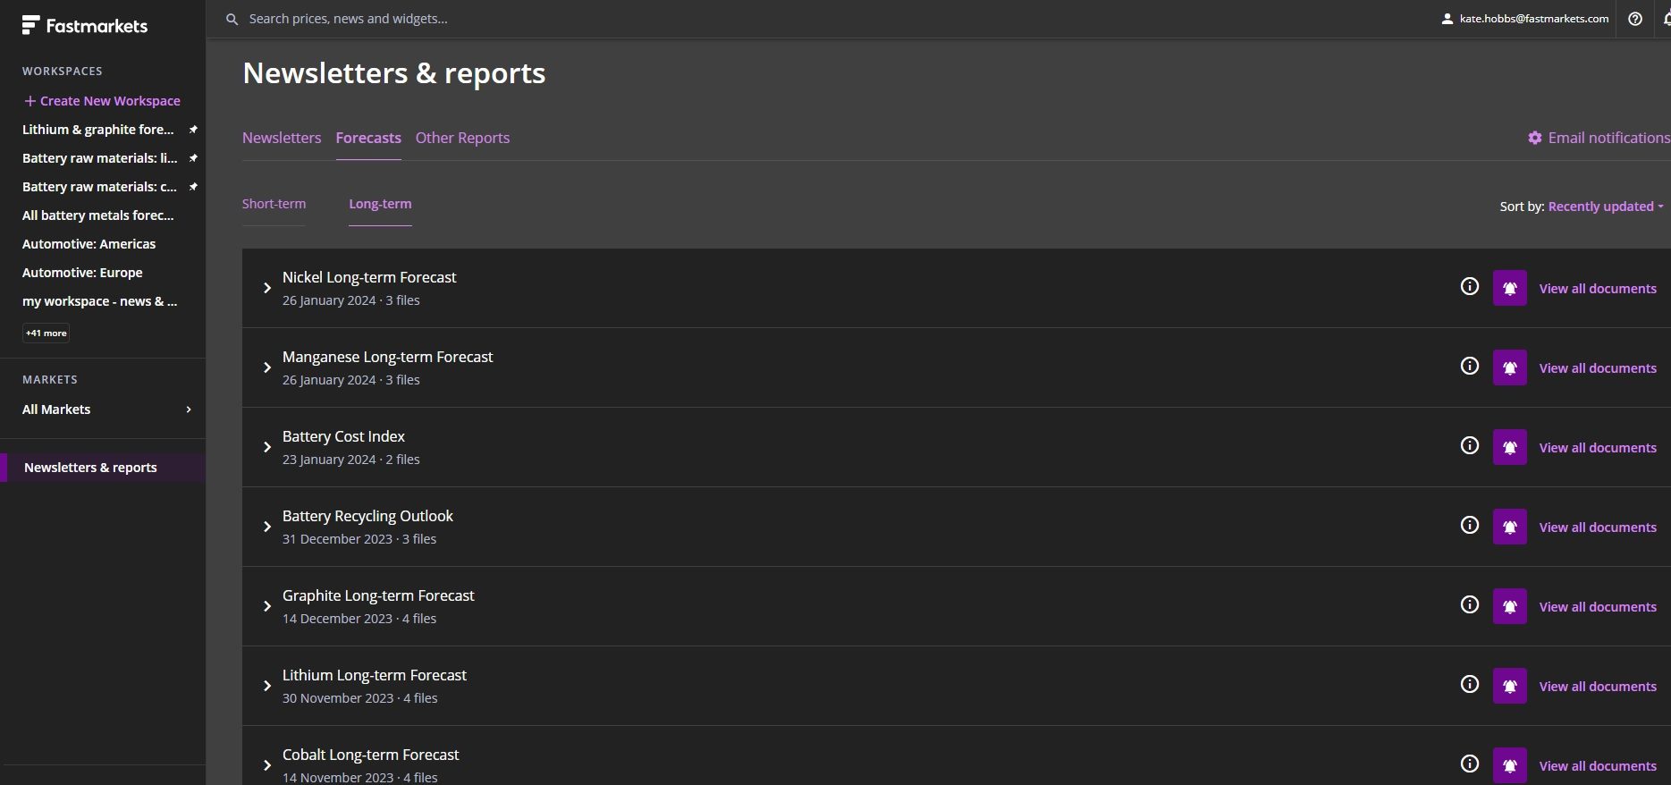
Task: Open my workspace - news & ... workspace
Action: pyautogui.click(x=100, y=301)
